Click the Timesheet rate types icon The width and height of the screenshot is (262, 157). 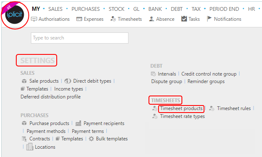[x=155, y=116]
